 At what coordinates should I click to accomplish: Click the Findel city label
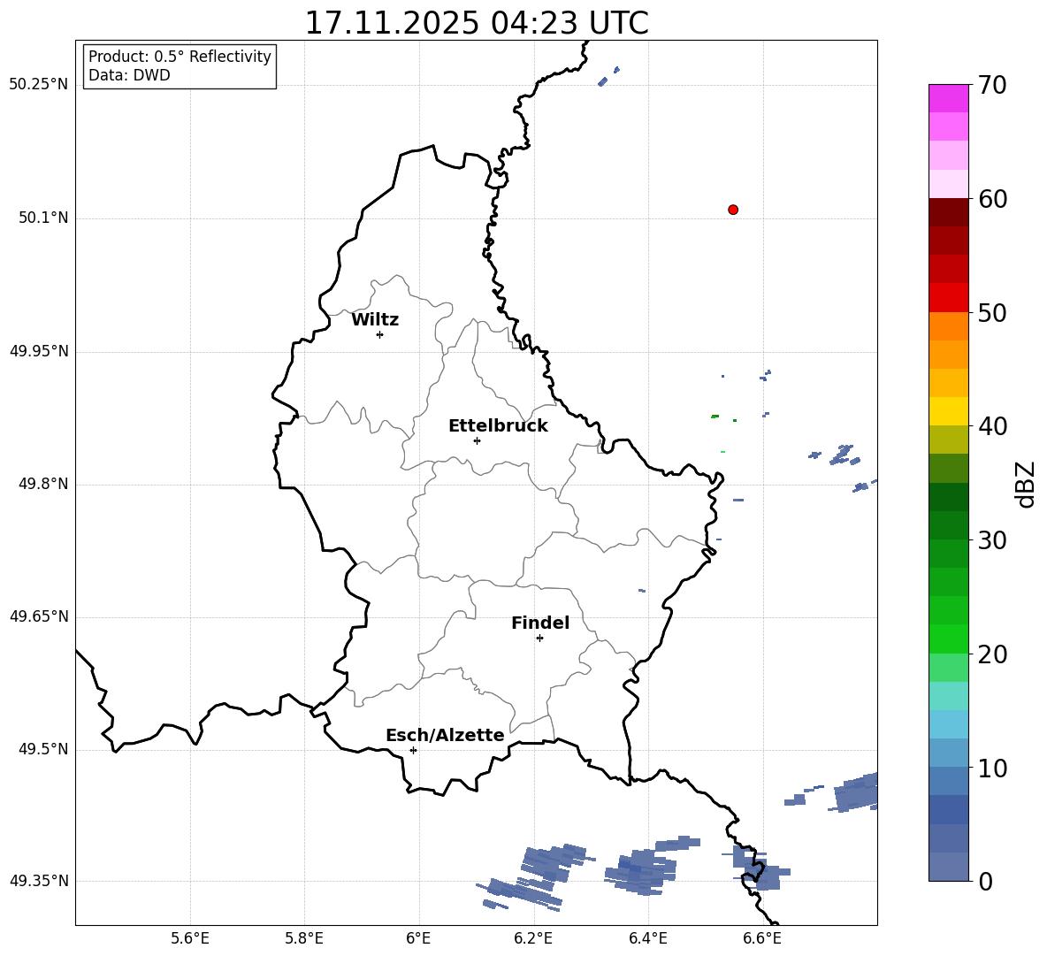tap(540, 623)
